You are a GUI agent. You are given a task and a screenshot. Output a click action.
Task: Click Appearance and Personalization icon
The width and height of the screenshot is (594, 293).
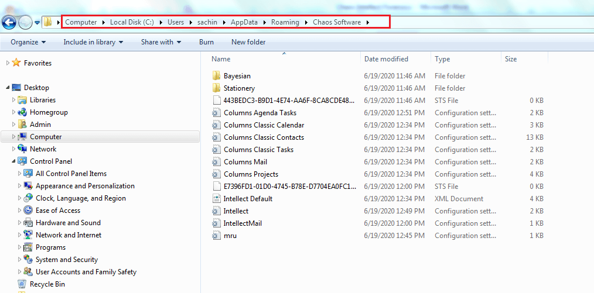pyautogui.click(x=28, y=185)
